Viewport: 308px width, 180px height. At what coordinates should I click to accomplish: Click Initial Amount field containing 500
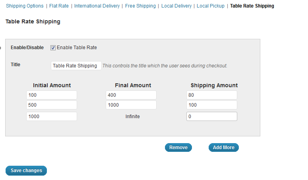click(51, 105)
